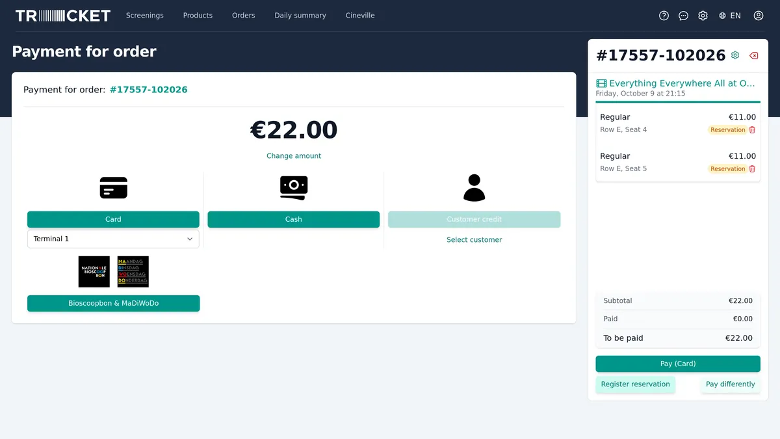This screenshot has width=780, height=439.
Task: Open the Terminal 1 dropdown
Action: pos(113,239)
